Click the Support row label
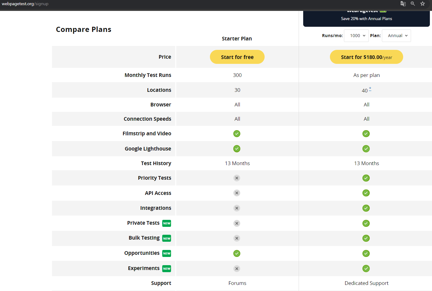432x291 pixels. click(161, 283)
